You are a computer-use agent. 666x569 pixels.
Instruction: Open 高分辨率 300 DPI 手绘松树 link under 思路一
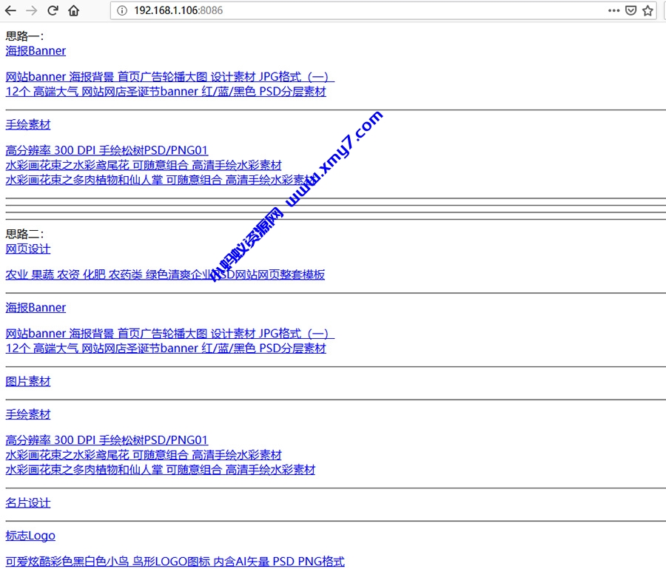coord(107,150)
